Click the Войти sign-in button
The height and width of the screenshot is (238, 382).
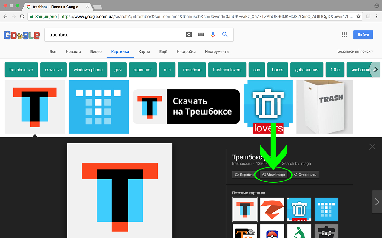(x=363, y=35)
